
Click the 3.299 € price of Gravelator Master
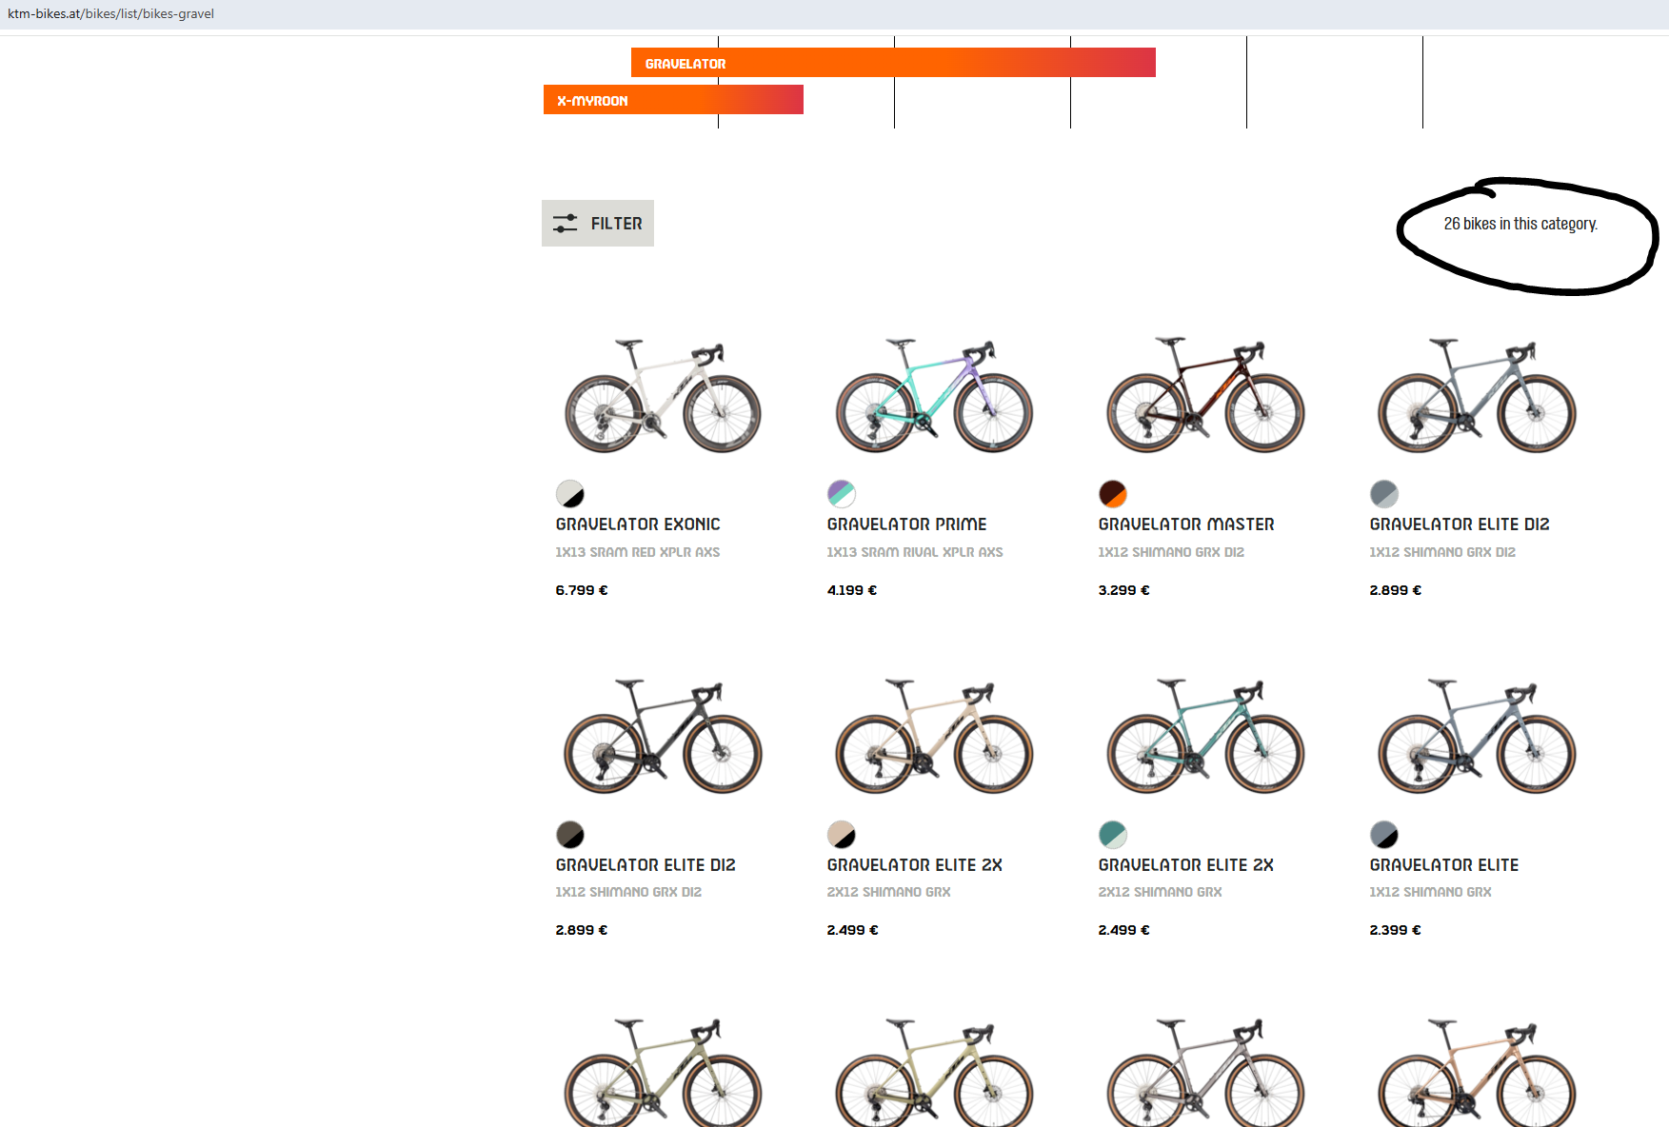(1124, 590)
